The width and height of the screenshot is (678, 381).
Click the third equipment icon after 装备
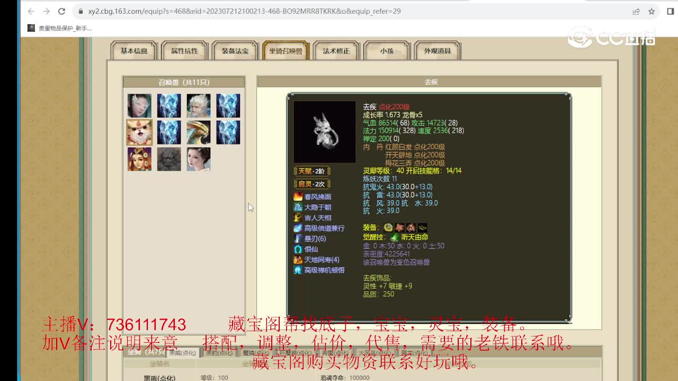(x=411, y=227)
